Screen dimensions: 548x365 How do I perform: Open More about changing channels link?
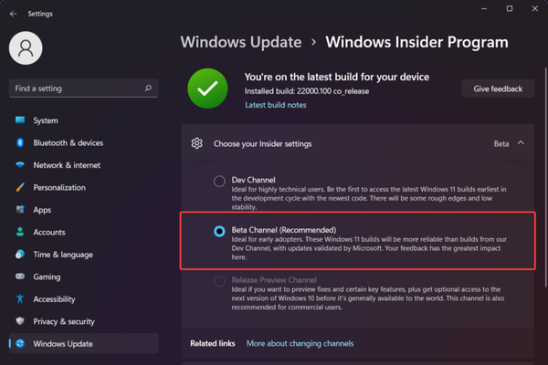click(x=300, y=343)
